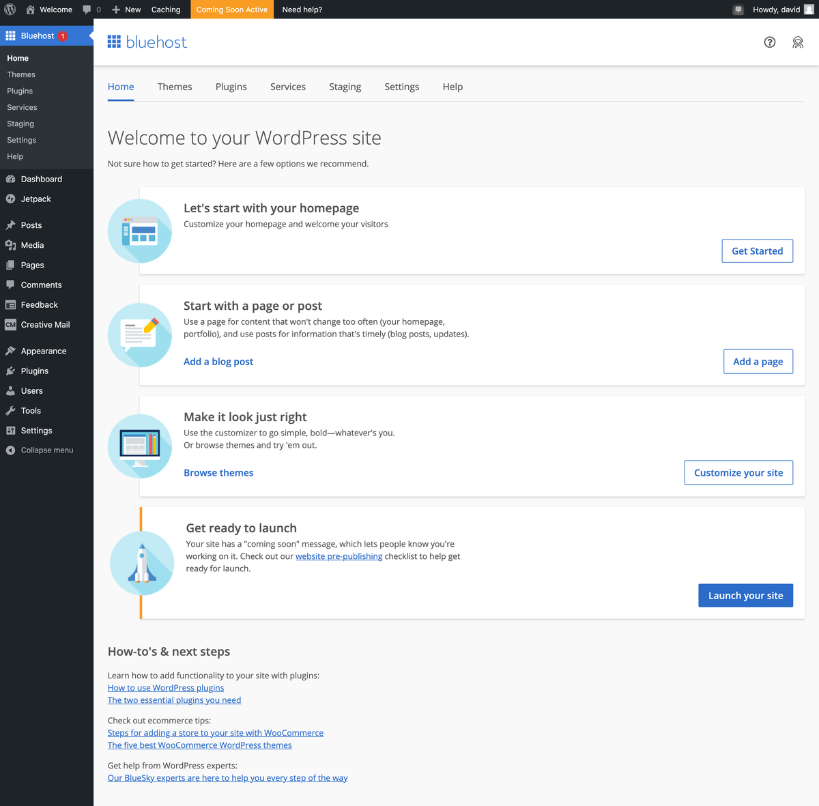This screenshot has height=806, width=819.
Task: Open Staging in the Bluehost submenu
Action: click(20, 124)
